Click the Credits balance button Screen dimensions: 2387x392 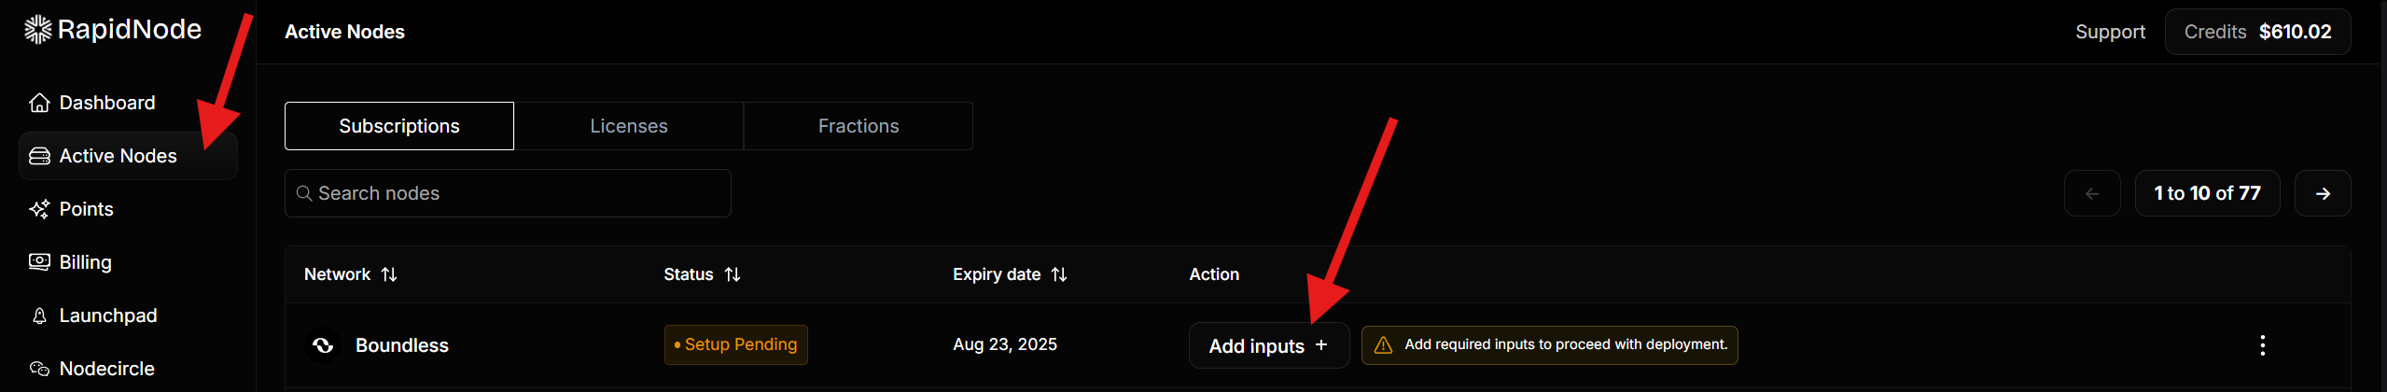click(2257, 32)
